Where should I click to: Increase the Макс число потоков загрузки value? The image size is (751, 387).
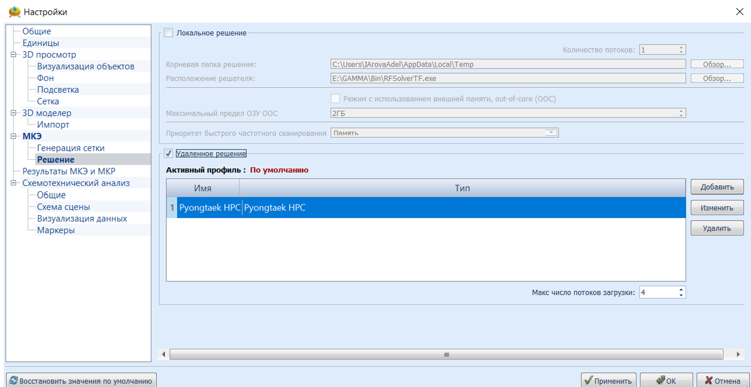pos(681,290)
